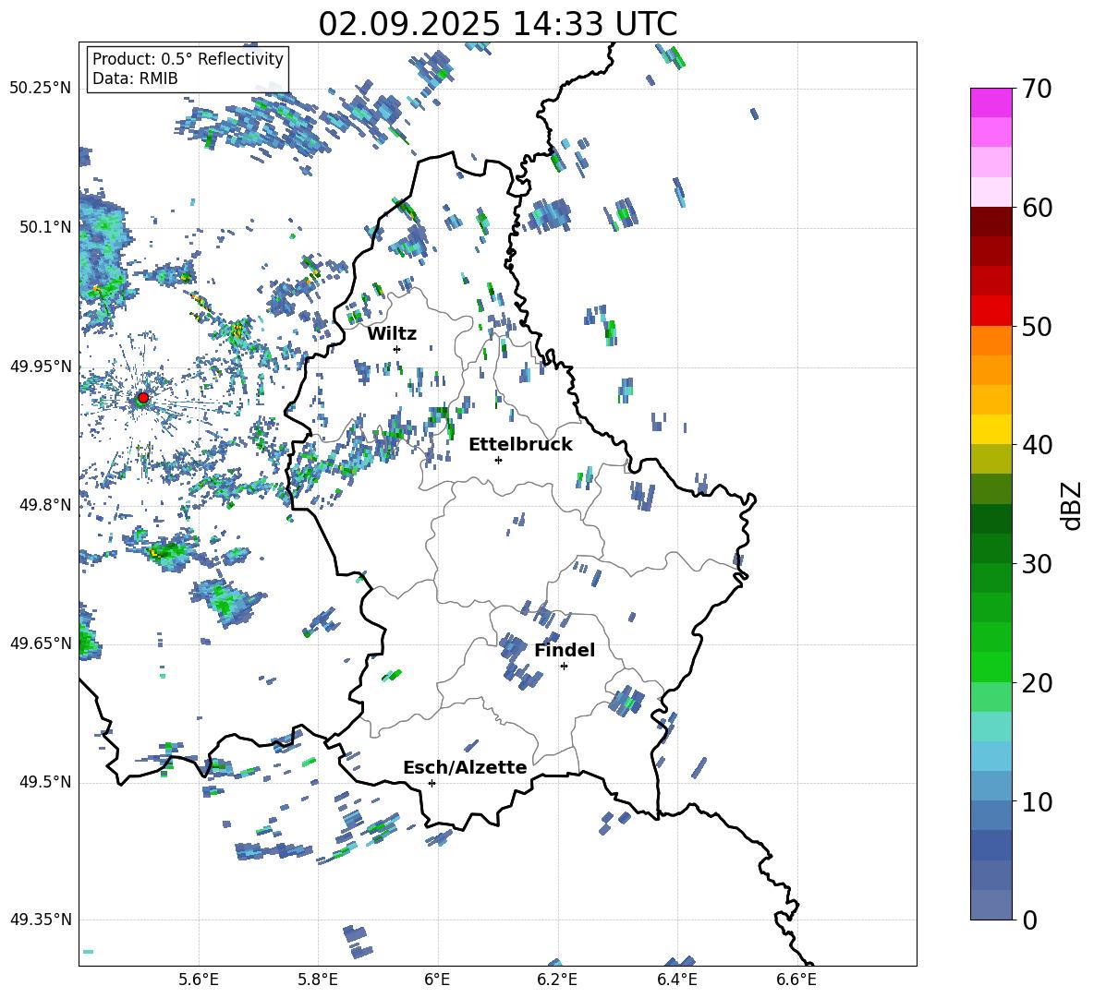Click the 60 tick on colorbar
1094x998 pixels.
point(1037,208)
